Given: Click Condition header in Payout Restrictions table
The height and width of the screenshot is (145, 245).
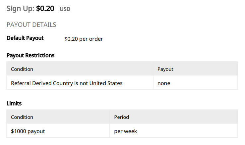Looking at the screenshot, I should click(x=22, y=69).
